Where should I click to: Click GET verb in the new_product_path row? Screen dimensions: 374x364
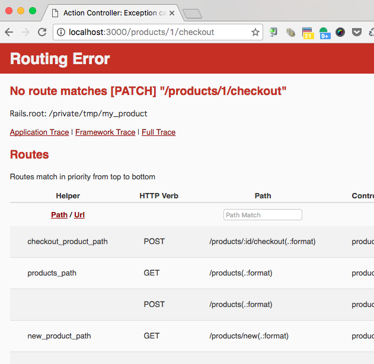tap(152, 336)
